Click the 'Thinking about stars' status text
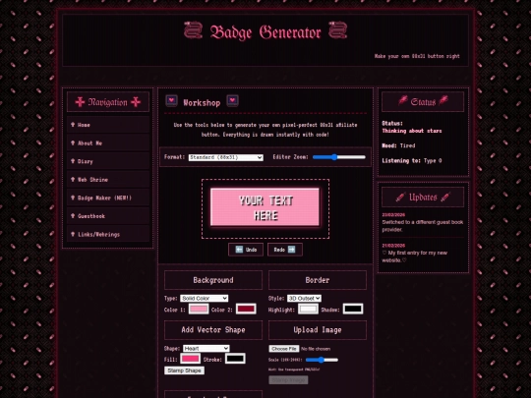531x398 pixels. point(412,131)
